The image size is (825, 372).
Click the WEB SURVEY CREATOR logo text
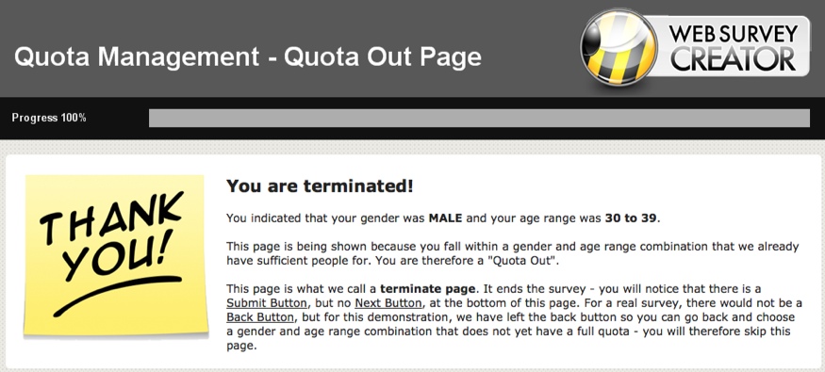734,48
